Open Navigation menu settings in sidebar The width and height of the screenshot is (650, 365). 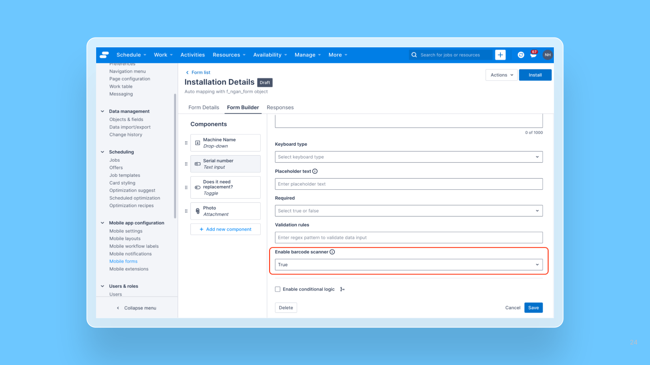click(x=128, y=72)
